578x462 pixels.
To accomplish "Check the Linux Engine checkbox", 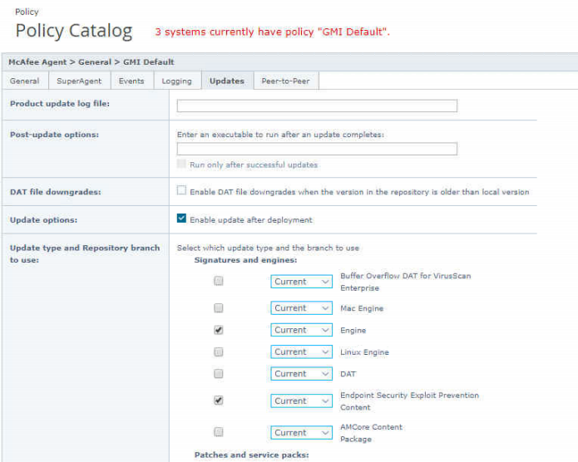I will point(219,351).
